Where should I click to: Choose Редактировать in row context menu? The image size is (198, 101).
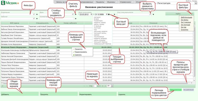(81, 52)
